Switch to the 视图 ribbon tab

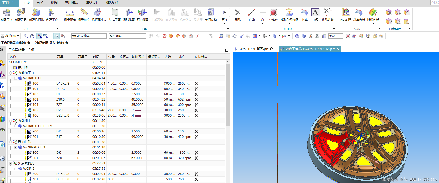54,3
